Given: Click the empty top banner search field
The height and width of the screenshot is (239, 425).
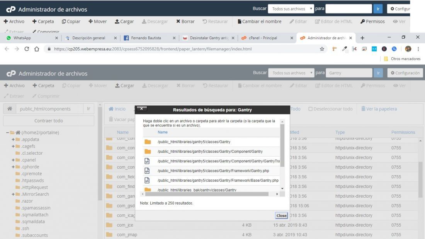Looking at the screenshot, I should tap(348, 9).
